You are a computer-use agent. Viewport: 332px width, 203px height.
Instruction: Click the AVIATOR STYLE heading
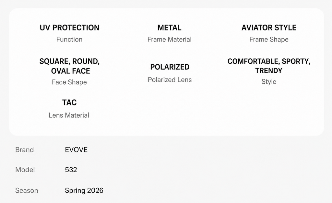click(x=269, y=28)
